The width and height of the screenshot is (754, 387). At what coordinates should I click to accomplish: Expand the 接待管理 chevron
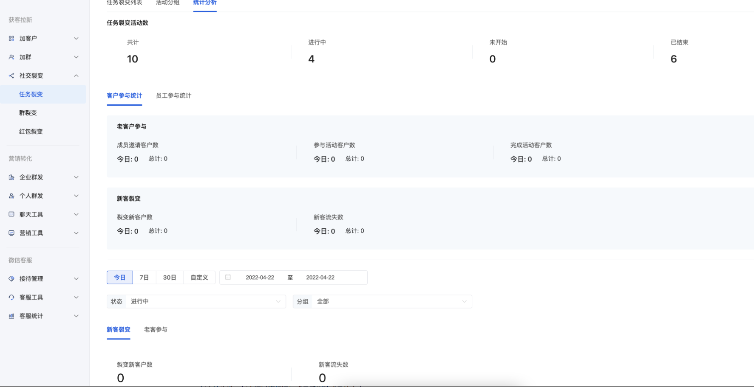coord(76,279)
